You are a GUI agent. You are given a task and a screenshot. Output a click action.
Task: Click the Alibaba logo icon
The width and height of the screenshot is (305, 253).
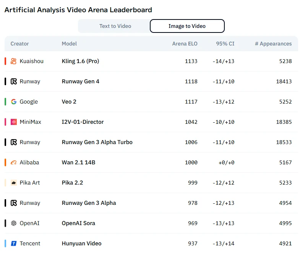point(14,162)
